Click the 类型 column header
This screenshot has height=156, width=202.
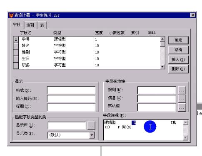(x=57, y=33)
